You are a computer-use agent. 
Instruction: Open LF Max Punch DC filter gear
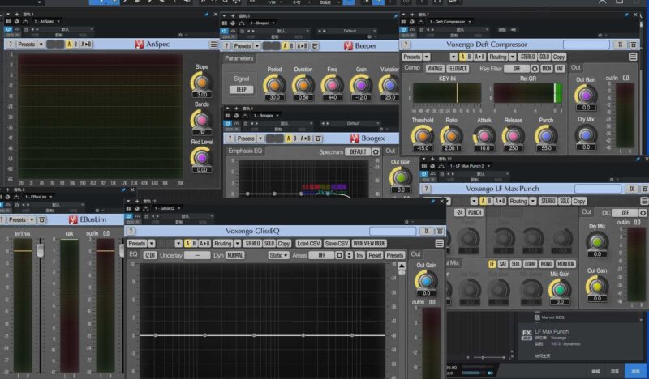pos(643,213)
